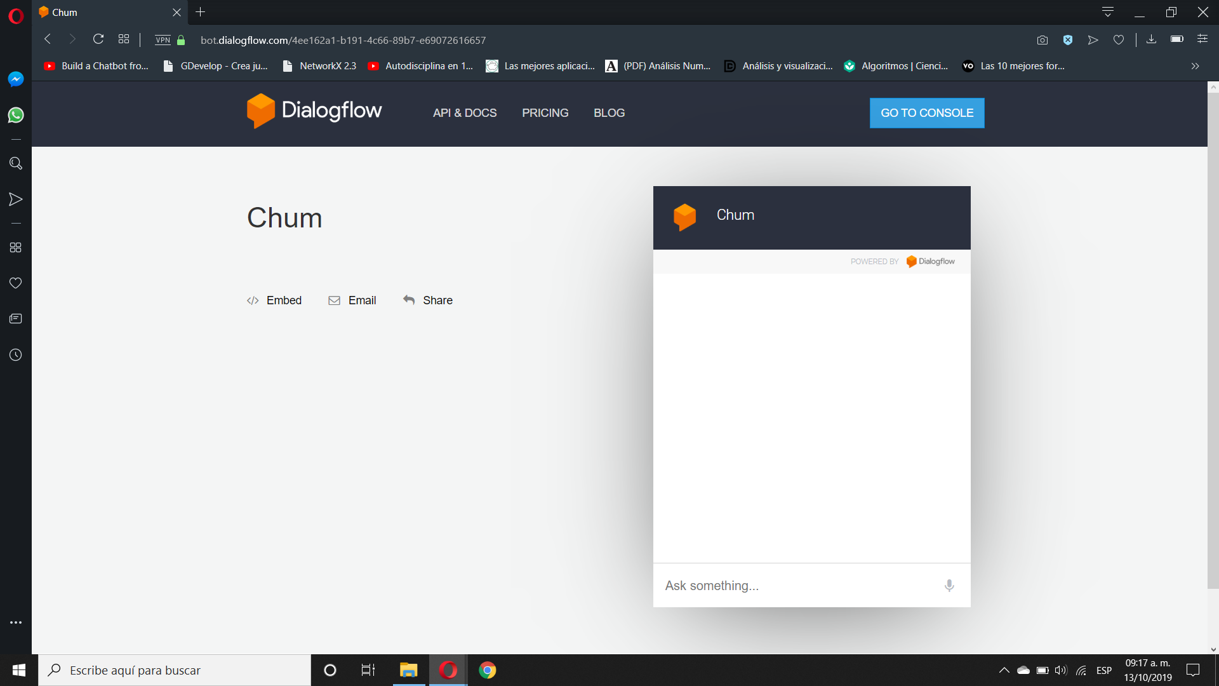This screenshot has height=686, width=1219.
Task: Click the microphone icon in chat input
Action: coord(949,586)
